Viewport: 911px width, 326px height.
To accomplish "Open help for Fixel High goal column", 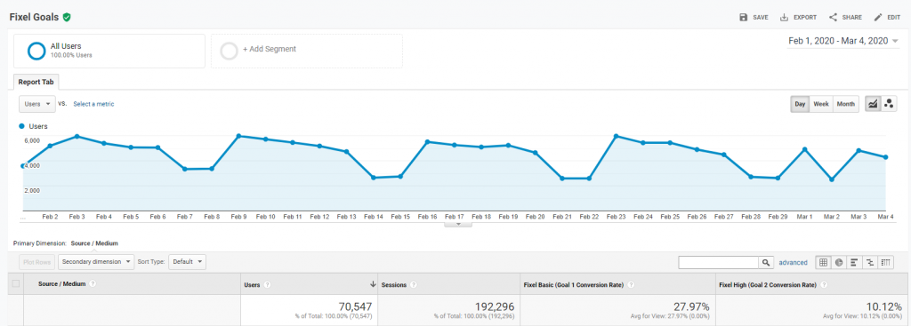I will (x=823, y=285).
